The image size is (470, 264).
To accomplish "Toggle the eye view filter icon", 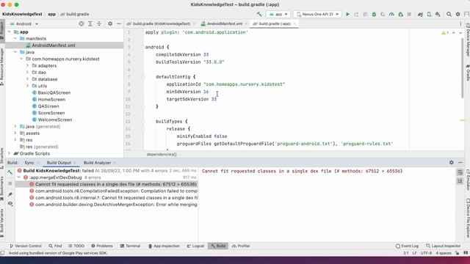I will pos(10,204).
